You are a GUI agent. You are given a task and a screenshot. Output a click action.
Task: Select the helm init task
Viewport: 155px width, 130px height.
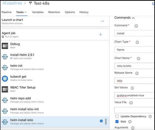(x=55, y=67)
